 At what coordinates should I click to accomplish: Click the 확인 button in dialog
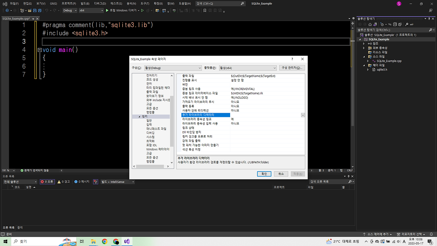tap(264, 174)
